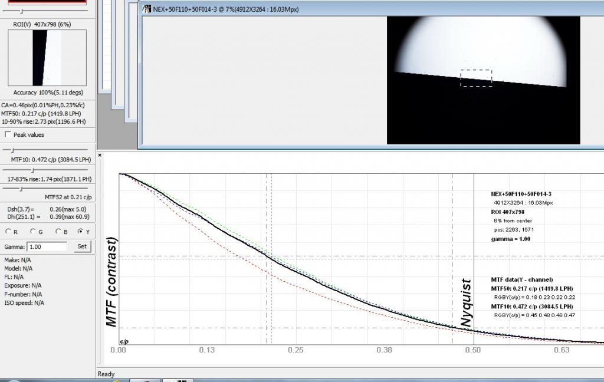Screen dimensions: 604x382
Task: Click the MTF52 frequency slider
Action: (x=47, y=189)
